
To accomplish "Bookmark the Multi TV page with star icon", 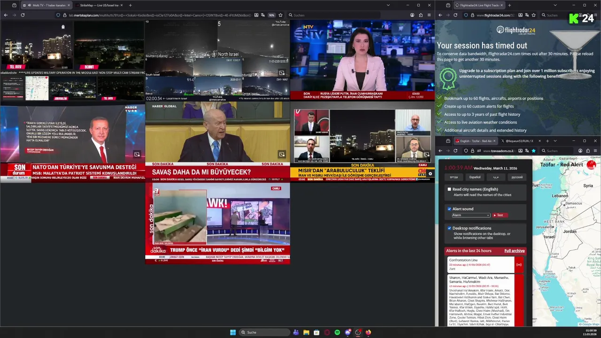I will point(280,15).
